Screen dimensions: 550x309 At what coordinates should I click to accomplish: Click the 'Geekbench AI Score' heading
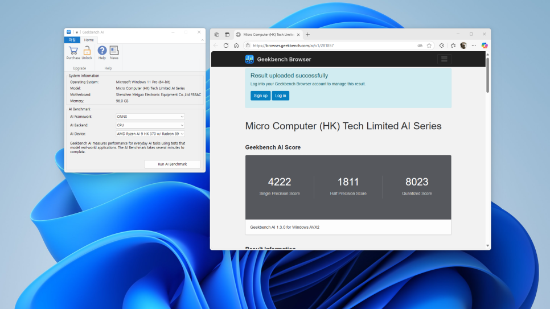point(273,147)
